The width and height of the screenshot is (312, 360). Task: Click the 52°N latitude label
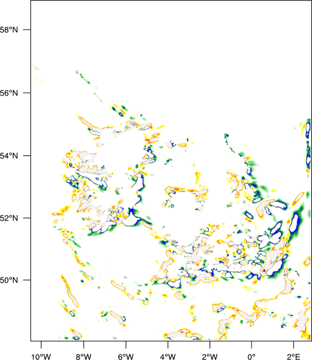pos(9,218)
